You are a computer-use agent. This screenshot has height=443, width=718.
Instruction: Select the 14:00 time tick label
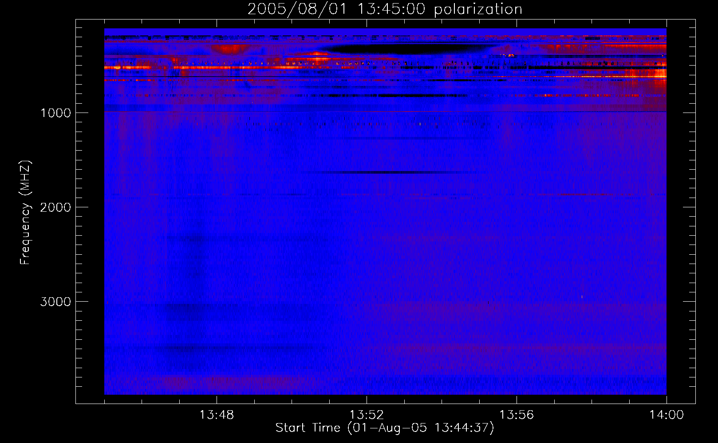[x=667, y=415]
